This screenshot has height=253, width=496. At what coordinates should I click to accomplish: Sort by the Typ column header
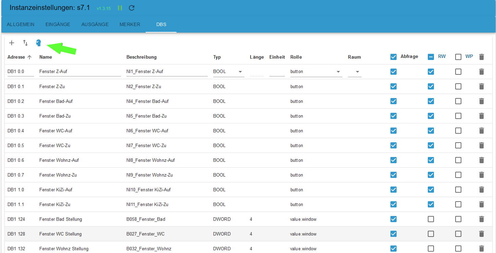(x=217, y=57)
